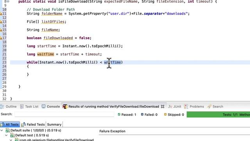Click the warning marker on line 11
This screenshot has width=250, height=141.
click(1, 14)
